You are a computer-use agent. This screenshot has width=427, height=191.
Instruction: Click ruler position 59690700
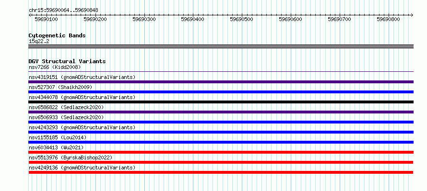pyautogui.click(x=339, y=19)
